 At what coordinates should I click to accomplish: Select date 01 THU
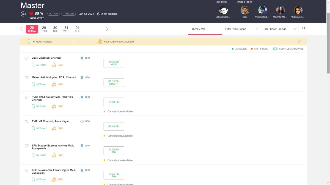point(78,29)
